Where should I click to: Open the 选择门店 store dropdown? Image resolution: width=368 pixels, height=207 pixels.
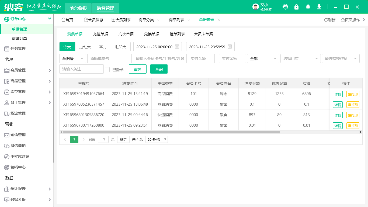click(x=300, y=58)
